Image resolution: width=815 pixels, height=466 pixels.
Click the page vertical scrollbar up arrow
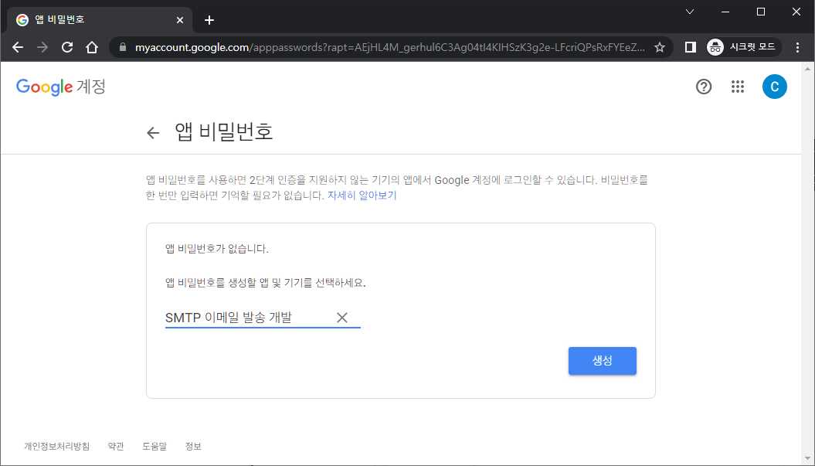(807, 68)
